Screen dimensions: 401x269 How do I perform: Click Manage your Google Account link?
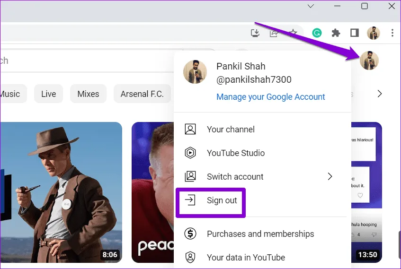270,96
